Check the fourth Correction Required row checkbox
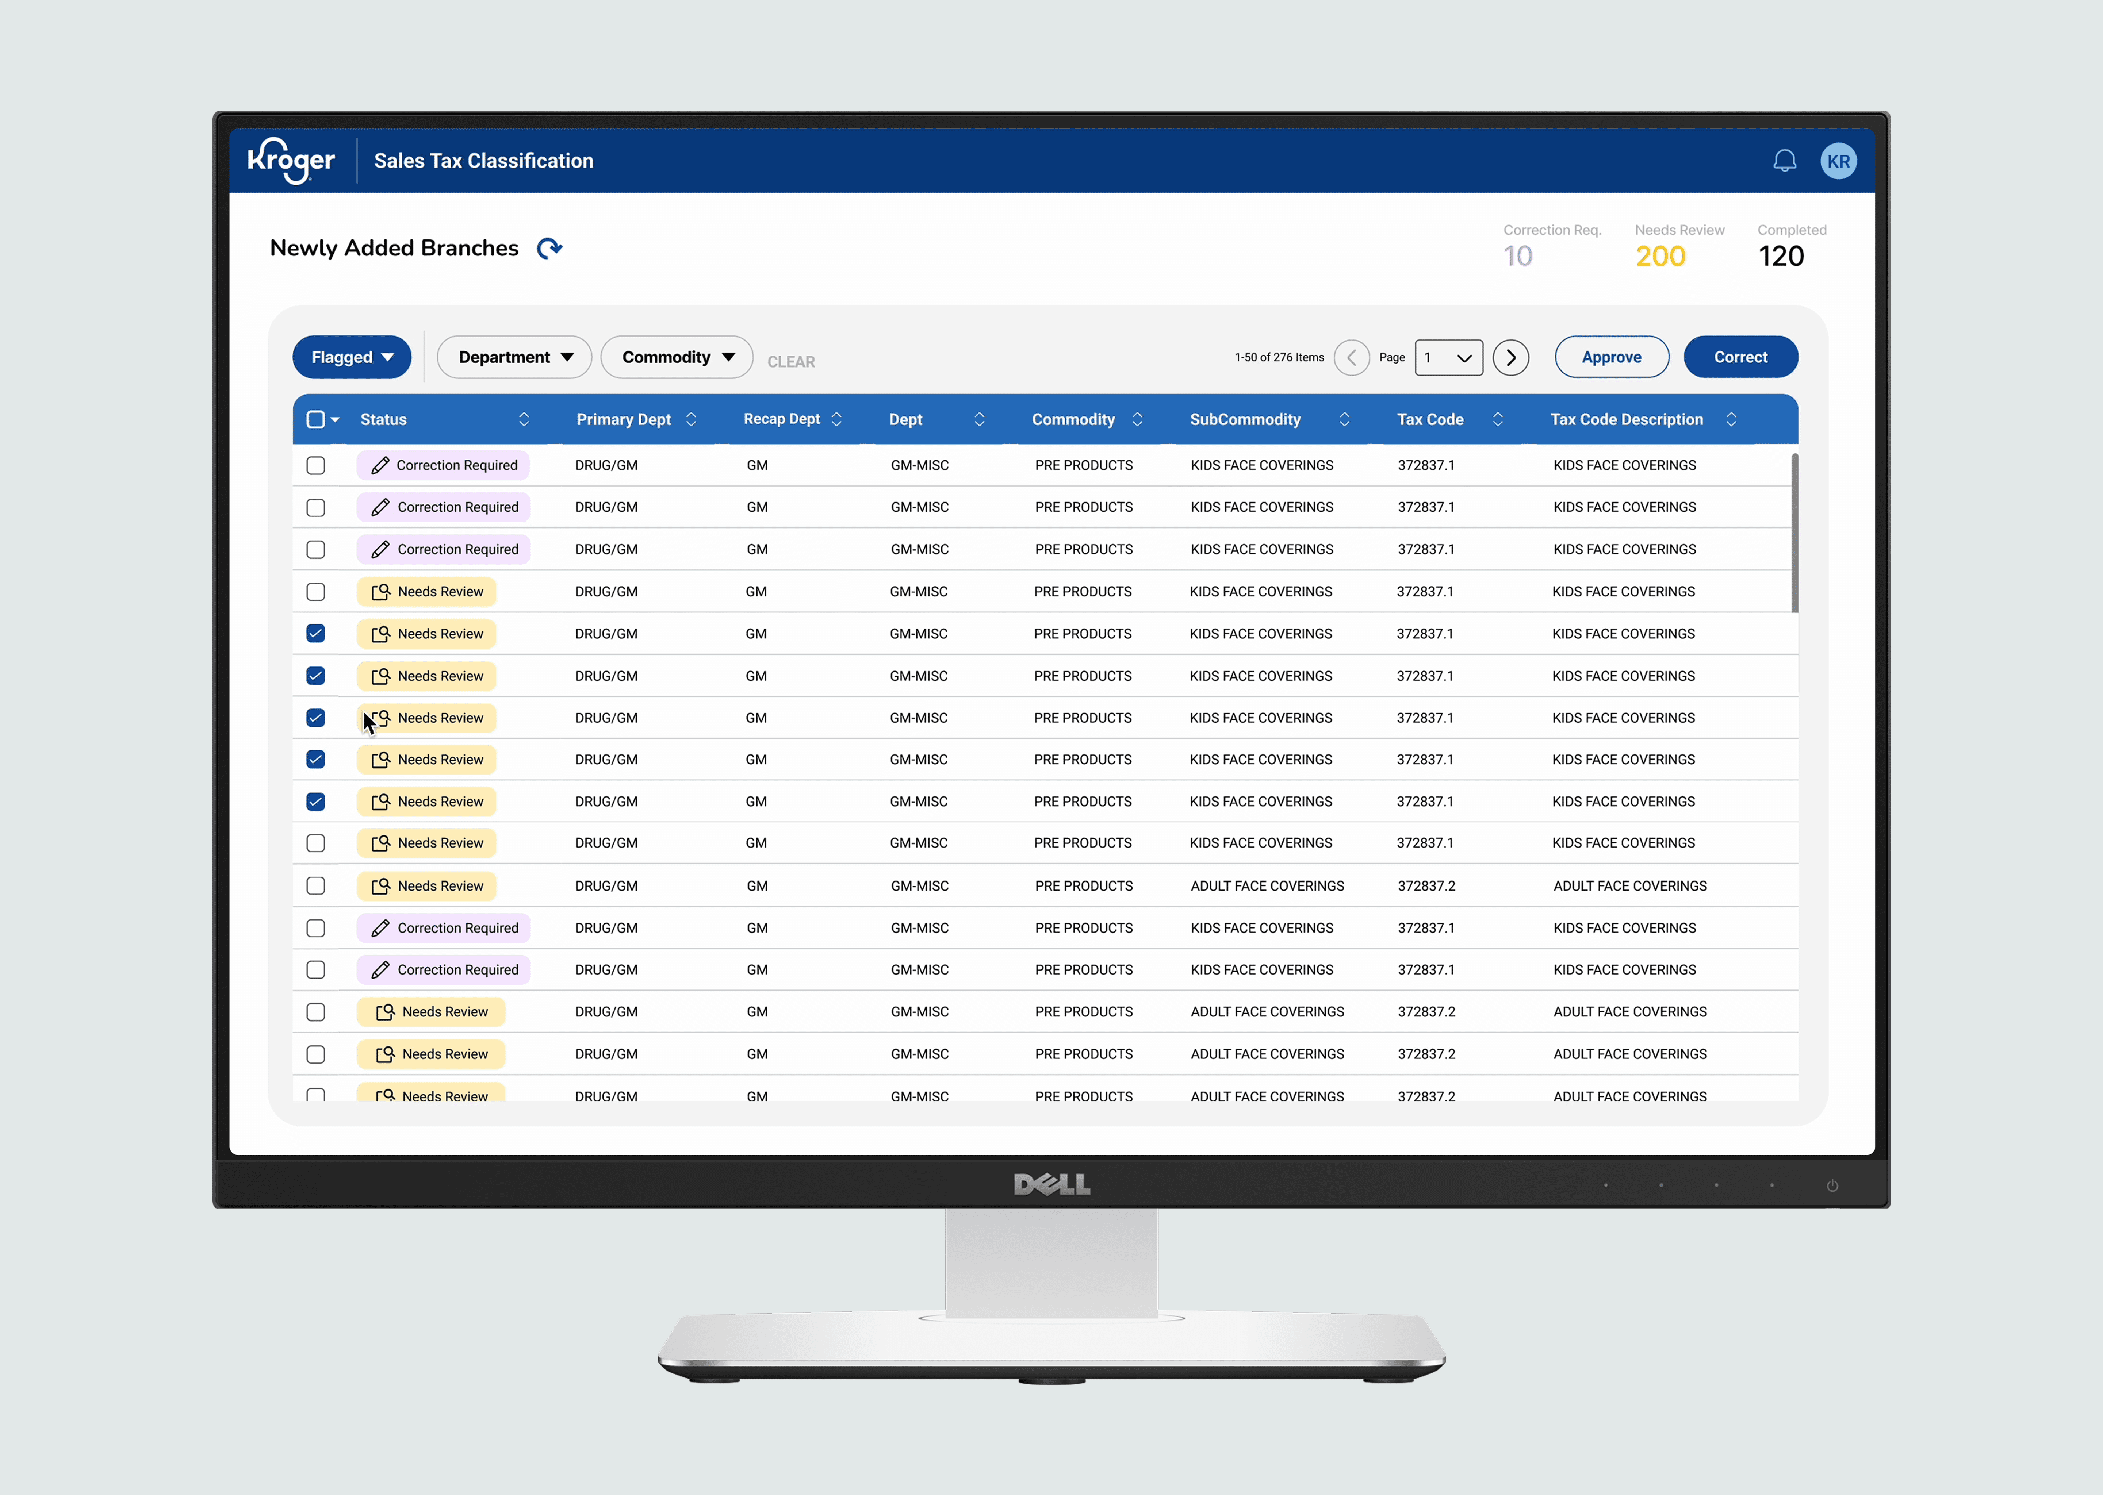The image size is (2103, 1495). pyautogui.click(x=316, y=928)
